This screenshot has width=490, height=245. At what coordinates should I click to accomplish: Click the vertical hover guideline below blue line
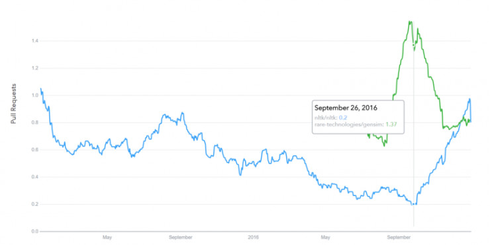[413, 216]
